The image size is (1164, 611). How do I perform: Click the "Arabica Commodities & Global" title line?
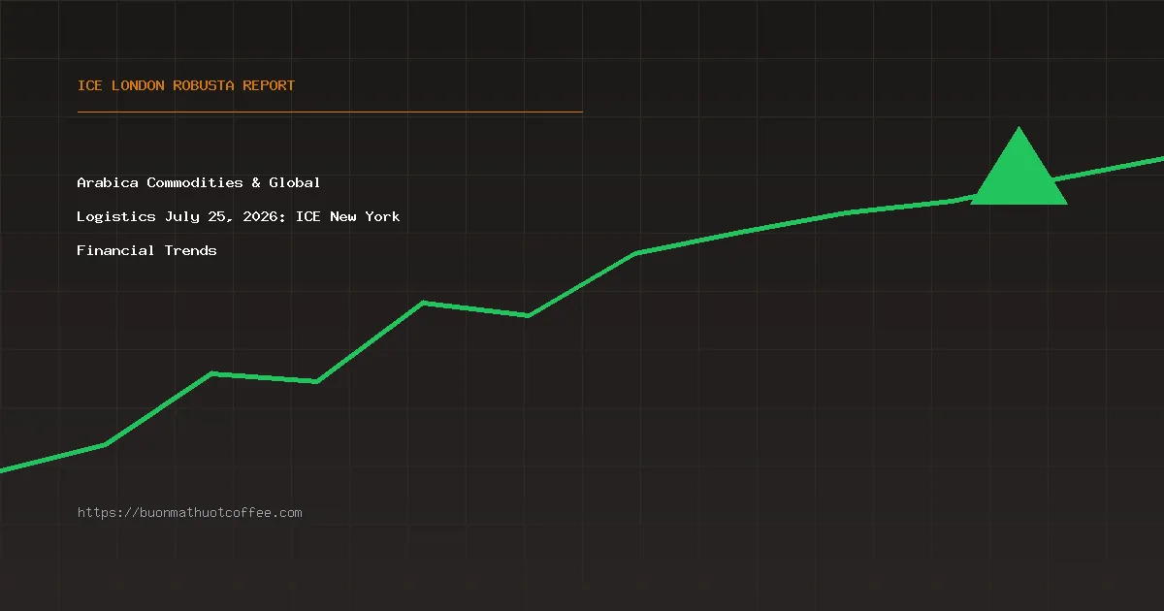point(199,182)
